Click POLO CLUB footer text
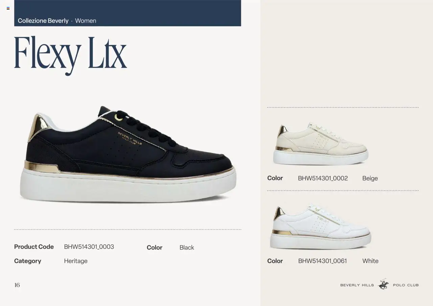The width and height of the screenshot is (433, 306). [x=406, y=285]
